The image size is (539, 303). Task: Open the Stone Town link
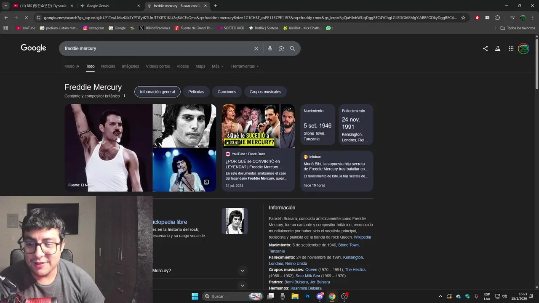click(348, 245)
